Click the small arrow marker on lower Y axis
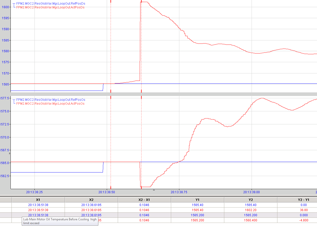Viewport: 317px width, 228px height. (10, 154)
